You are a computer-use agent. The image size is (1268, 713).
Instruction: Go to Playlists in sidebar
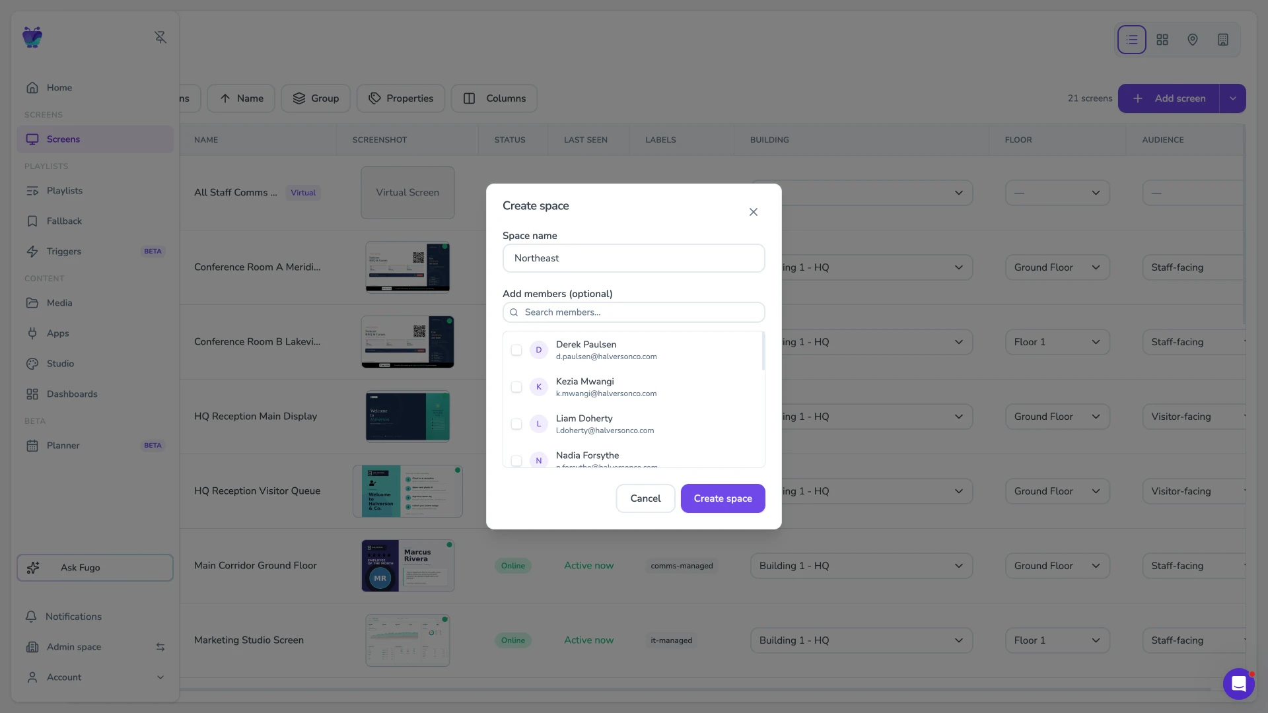tap(95, 191)
